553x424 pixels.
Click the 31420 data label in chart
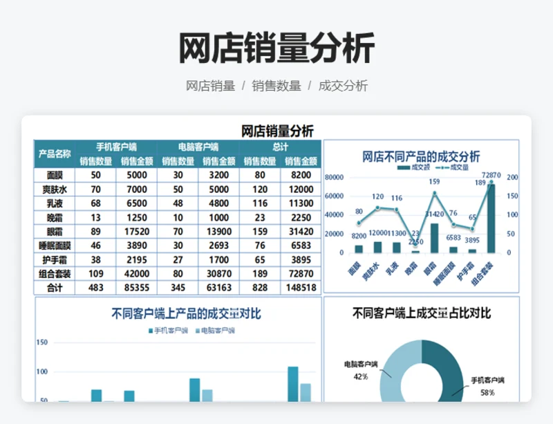tap(435, 214)
